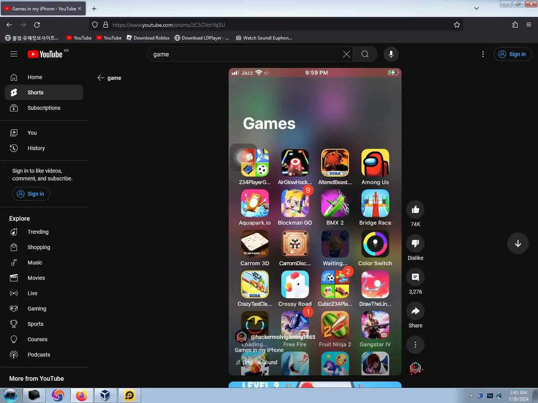Viewport: 538px width, 403px height.
Task: Open Gaming under Explore
Action: click(44, 309)
